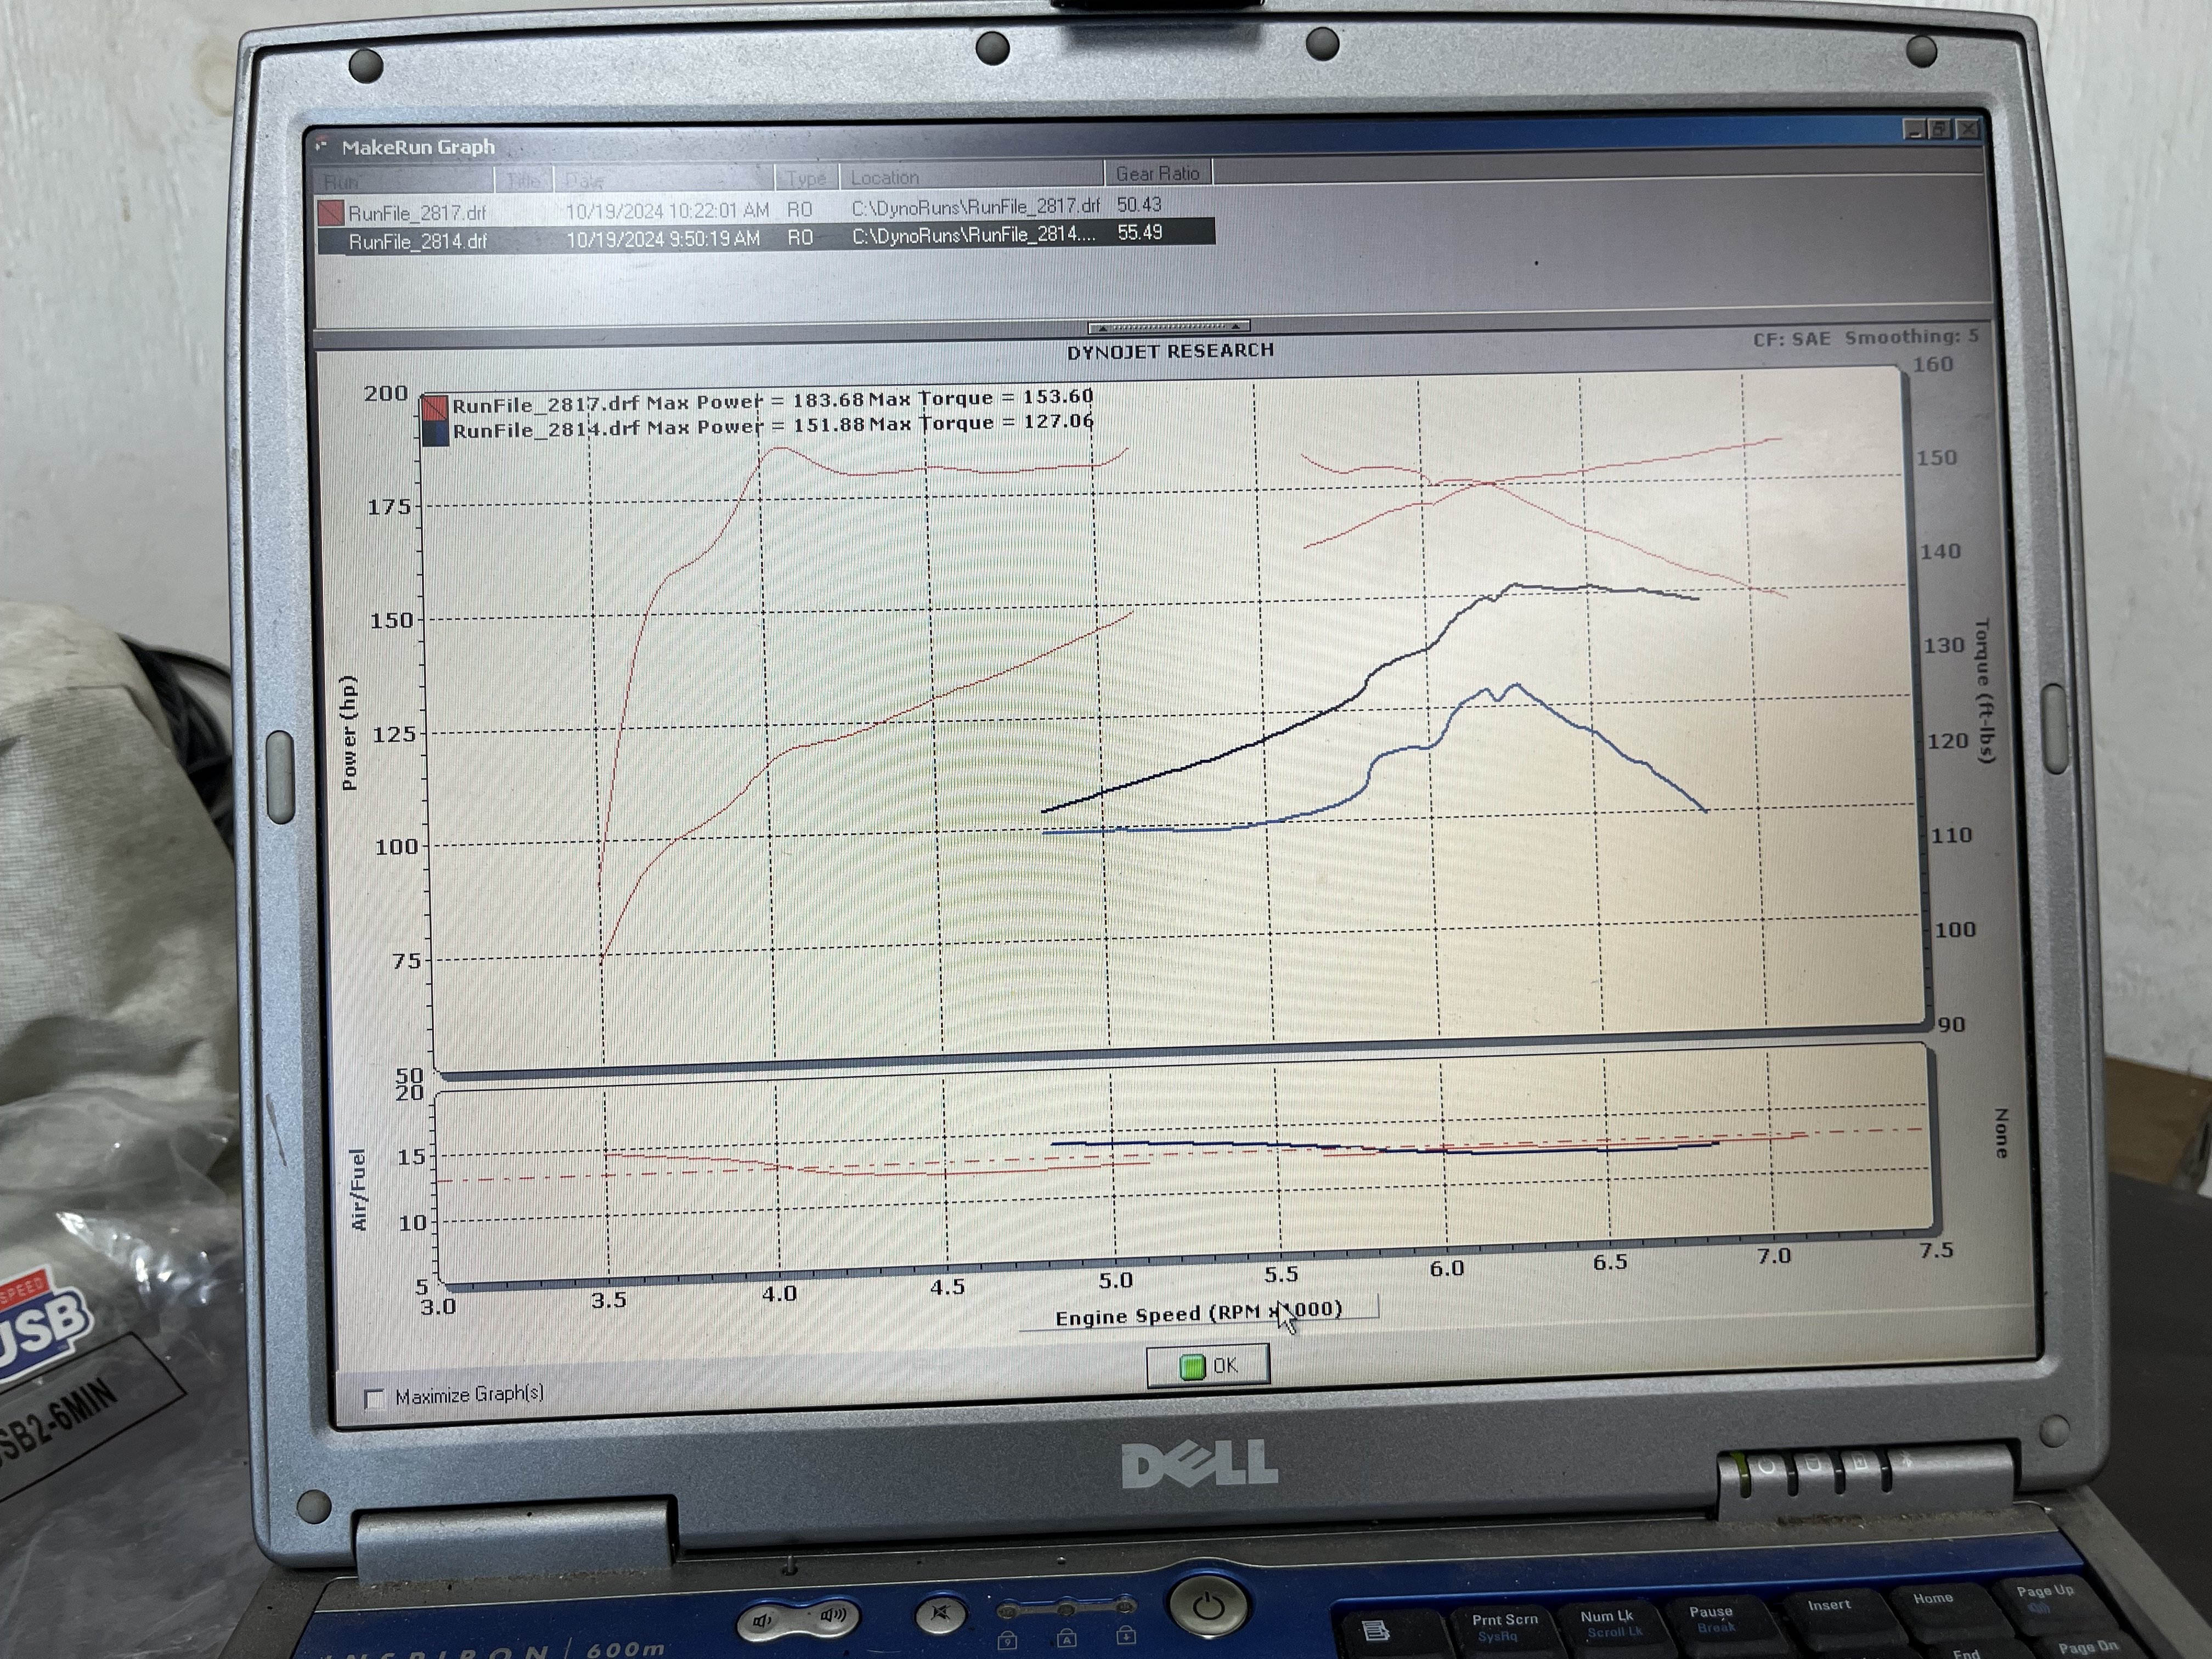Click the 10/19/2024 10:22:01 AM date cell
This screenshot has width=2212, height=1659.
(x=667, y=210)
